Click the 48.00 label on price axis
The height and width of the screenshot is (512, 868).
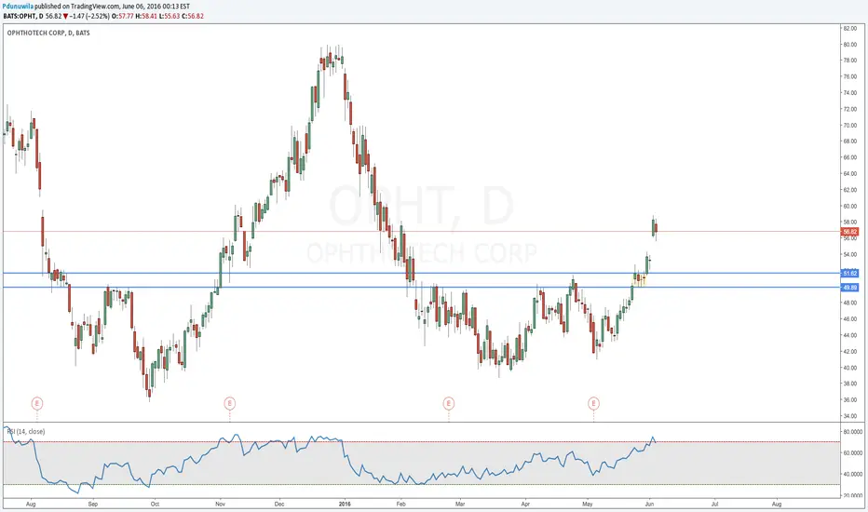coord(849,303)
